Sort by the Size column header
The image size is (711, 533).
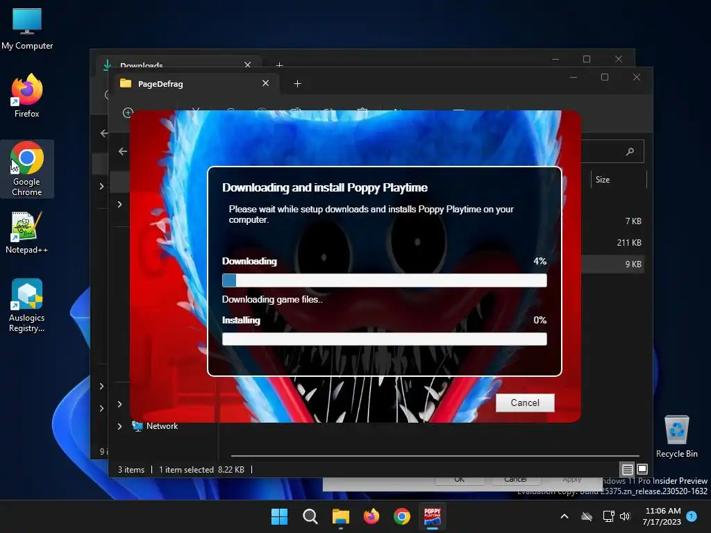point(619,180)
